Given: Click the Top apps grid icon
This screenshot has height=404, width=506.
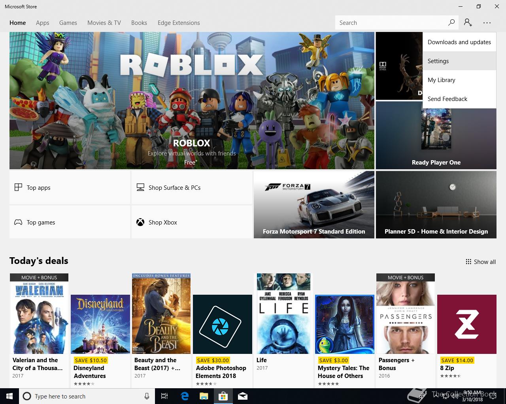Looking at the screenshot, I should [x=18, y=187].
